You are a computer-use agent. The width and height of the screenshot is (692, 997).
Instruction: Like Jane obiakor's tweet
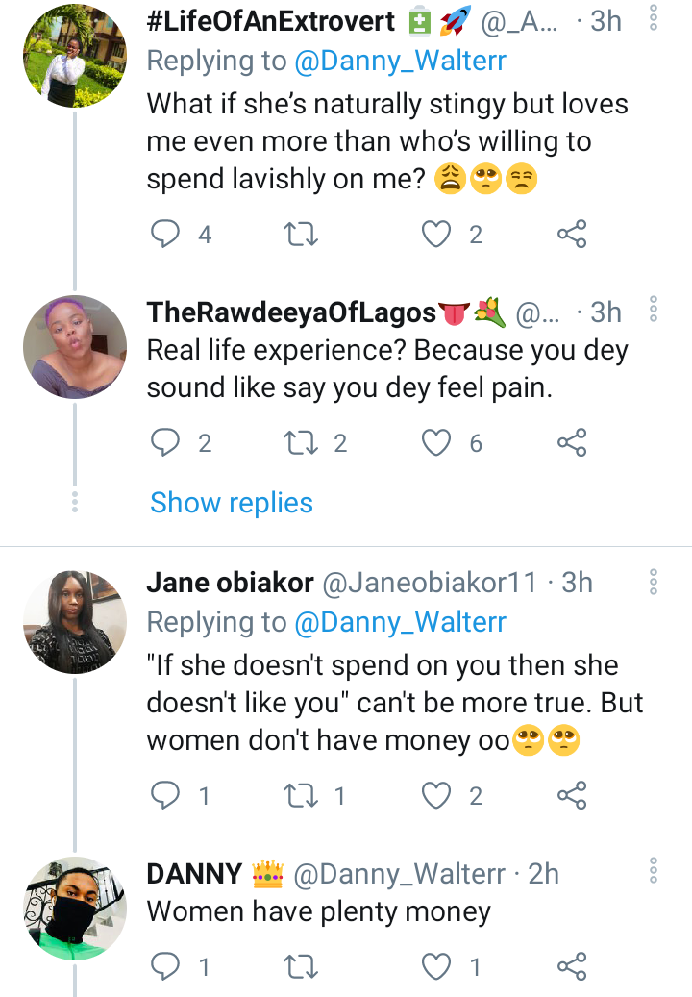click(436, 795)
